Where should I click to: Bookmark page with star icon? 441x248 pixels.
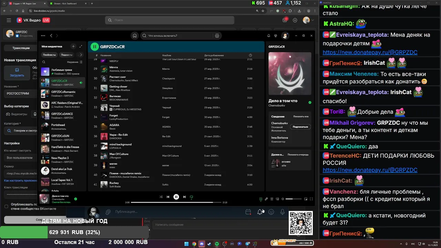[x=264, y=11]
